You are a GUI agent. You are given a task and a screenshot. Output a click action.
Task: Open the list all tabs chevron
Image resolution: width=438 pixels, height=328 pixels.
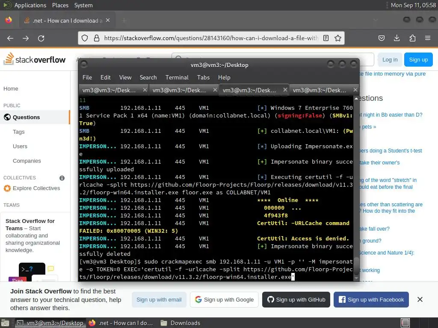click(376, 20)
